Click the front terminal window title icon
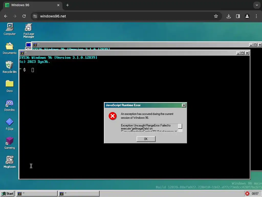The height and width of the screenshot is (197, 262). coord(22,53)
